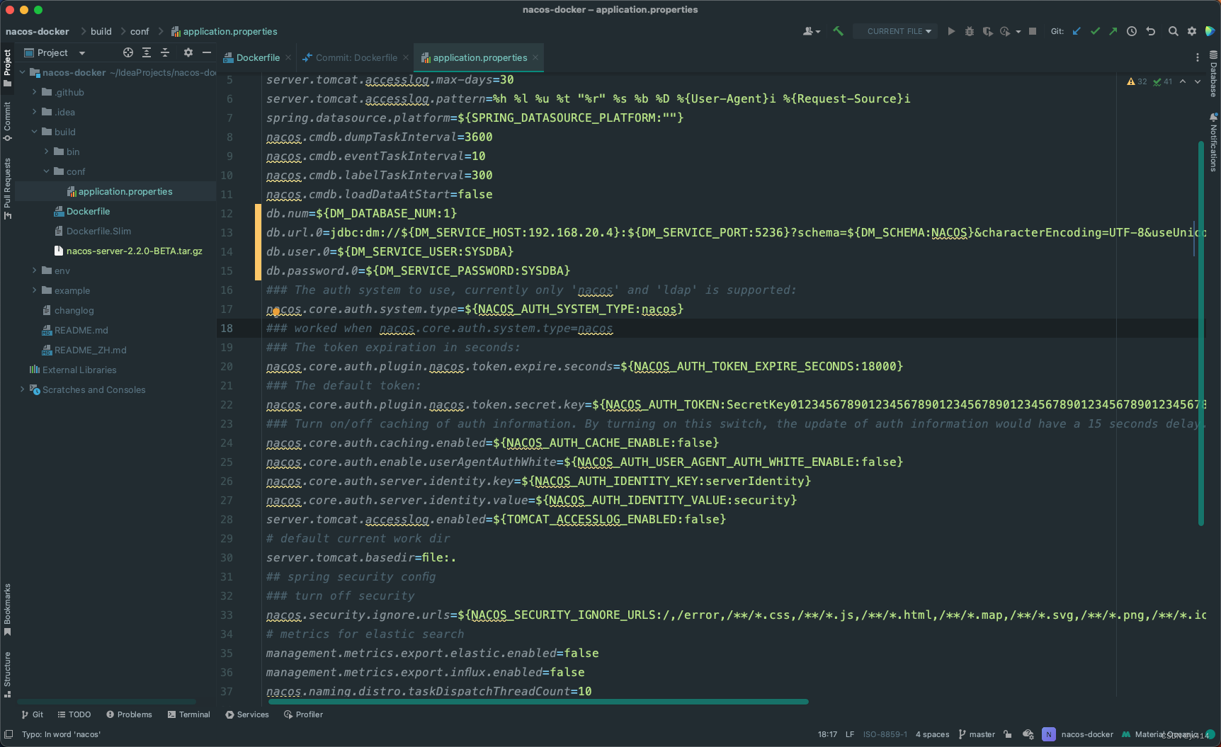
Task: Click the warnings count indicator showing 32
Action: pyautogui.click(x=1137, y=81)
